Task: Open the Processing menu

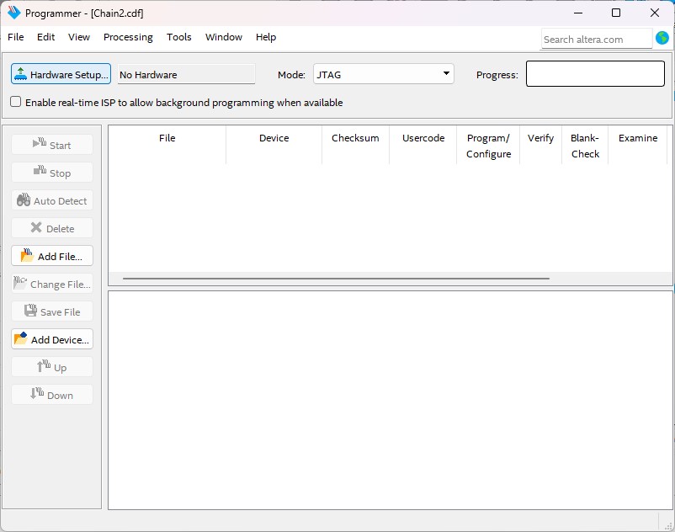Action: coord(128,37)
